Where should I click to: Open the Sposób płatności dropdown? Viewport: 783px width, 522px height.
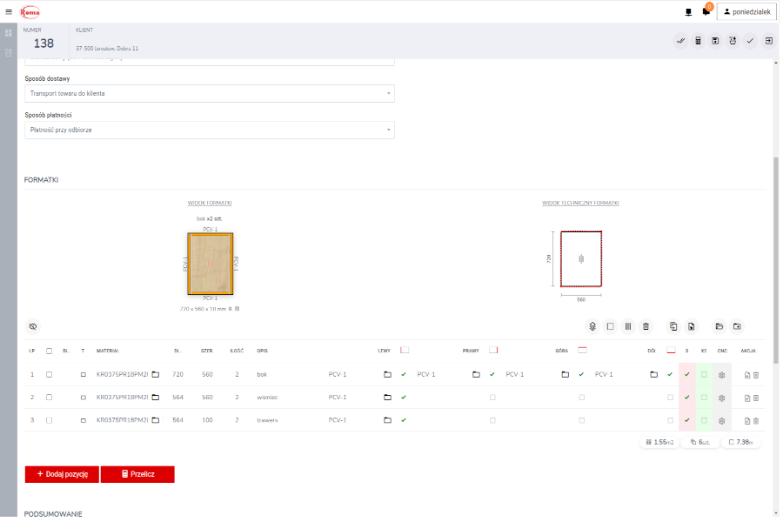pyautogui.click(x=209, y=130)
